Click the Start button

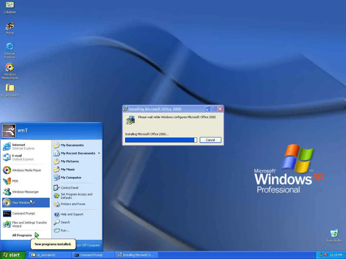click(x=13, y=255)
